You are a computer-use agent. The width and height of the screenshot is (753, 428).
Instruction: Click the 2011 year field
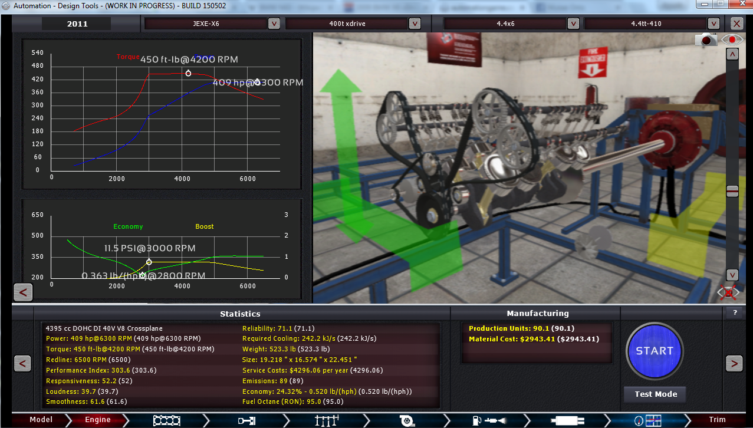pyautogui.click(x=77, y=24)
